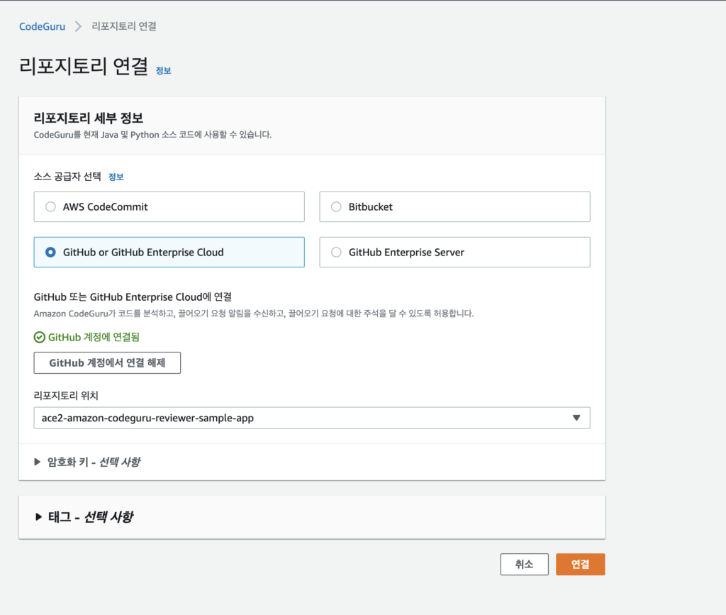Select the Bitbucket radio button
The image size is (726, 615).
click(x=336, y=206)
